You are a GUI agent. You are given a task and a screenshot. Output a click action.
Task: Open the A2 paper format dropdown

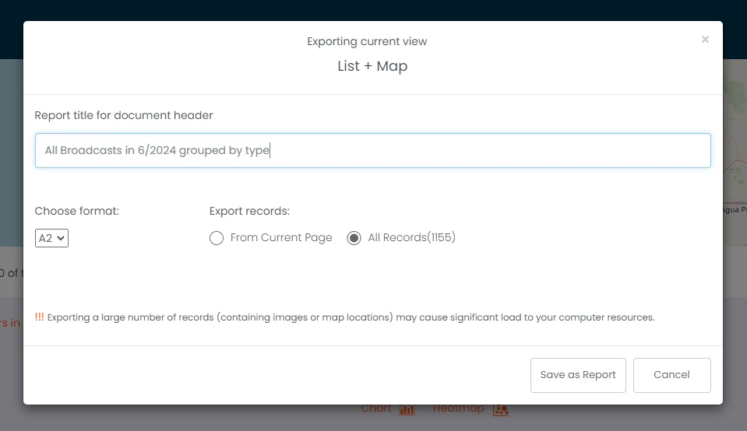(x=52, y=238)
